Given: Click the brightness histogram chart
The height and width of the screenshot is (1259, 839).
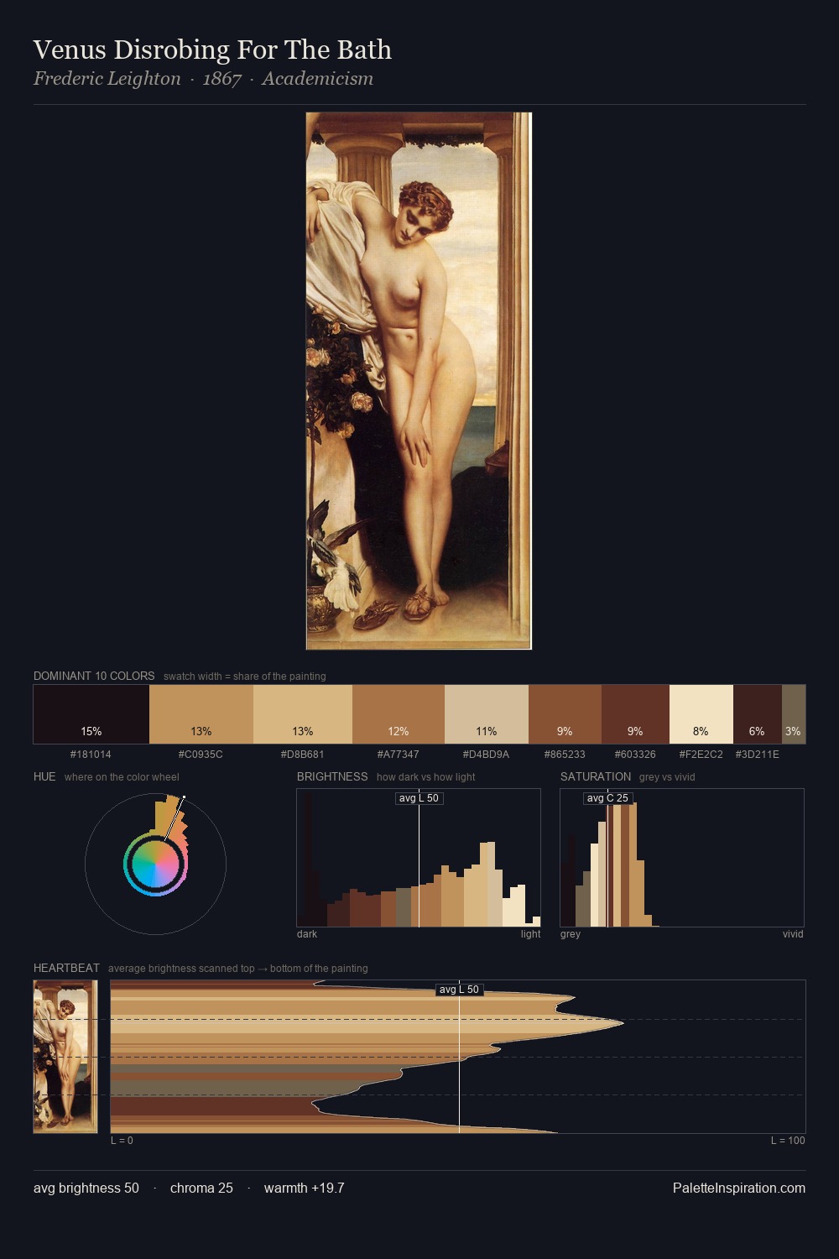Looking at the screenshot, I should point(419,858).
